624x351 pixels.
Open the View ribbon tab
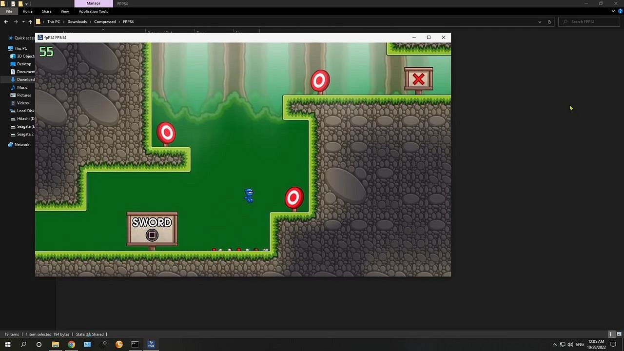(65, 11)
